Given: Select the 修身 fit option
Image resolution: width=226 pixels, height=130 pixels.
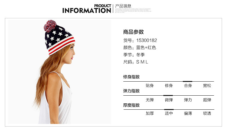Looking at the screenshot, I should pyautogui.click(x=169, y=86).
